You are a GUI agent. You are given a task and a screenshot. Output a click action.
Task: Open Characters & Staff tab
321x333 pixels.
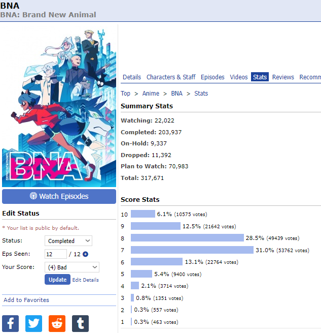click(x=171, y=77)
